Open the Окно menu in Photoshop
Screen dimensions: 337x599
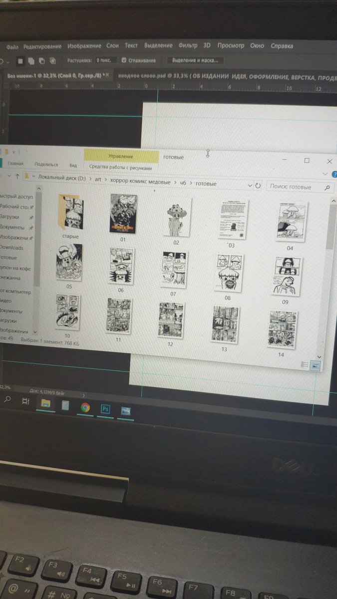click(x=257, y=45)
